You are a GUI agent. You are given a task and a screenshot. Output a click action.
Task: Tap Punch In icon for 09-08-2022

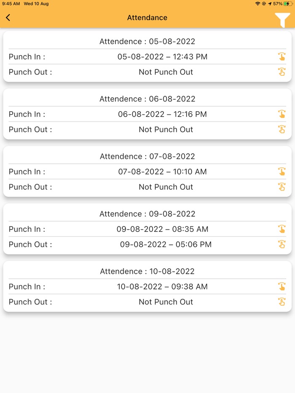coord(282,229)
